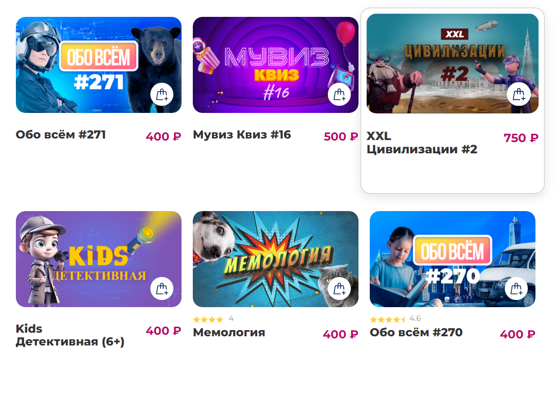Add Обо всём #271 to cart
The width and height of the screenshot is (560, 393).
[162, 95]
